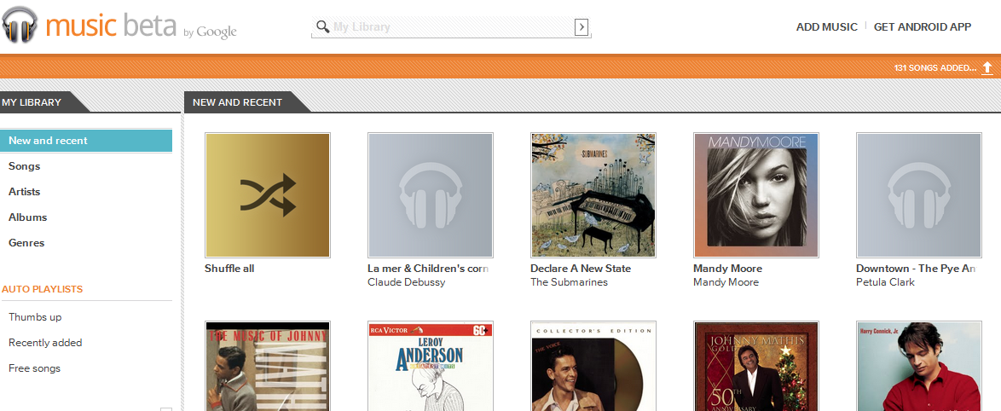1001x411 pixels.
Task: Open Albums in the library sidebar
Action: click(x=27, y=217)
